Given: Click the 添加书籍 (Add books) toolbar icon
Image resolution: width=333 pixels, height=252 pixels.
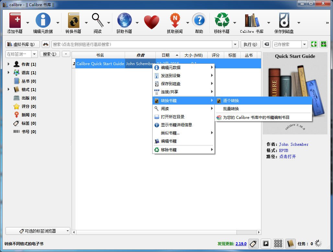Looking at the screenshot, I should [15, 21].
